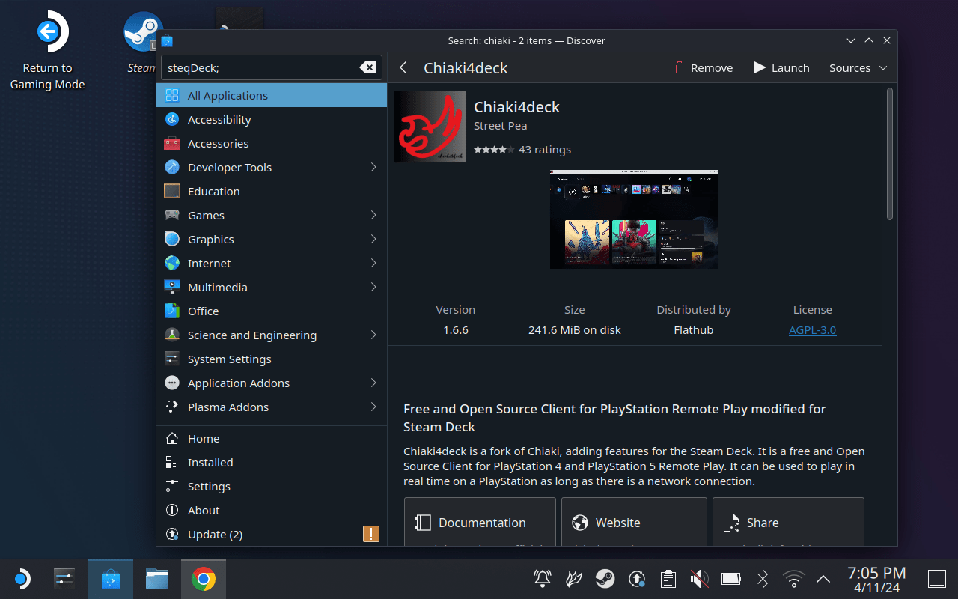Open notifications bell in system tray
The width and height of the screenshot is (958, 599).
[x=542, y=579]
